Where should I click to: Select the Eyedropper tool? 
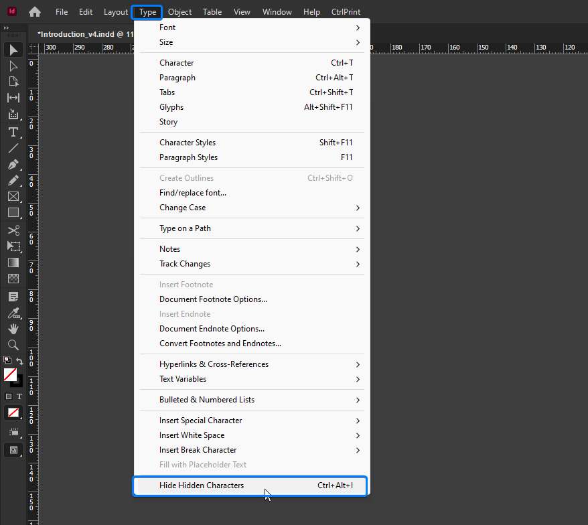[x=13, y=313]
